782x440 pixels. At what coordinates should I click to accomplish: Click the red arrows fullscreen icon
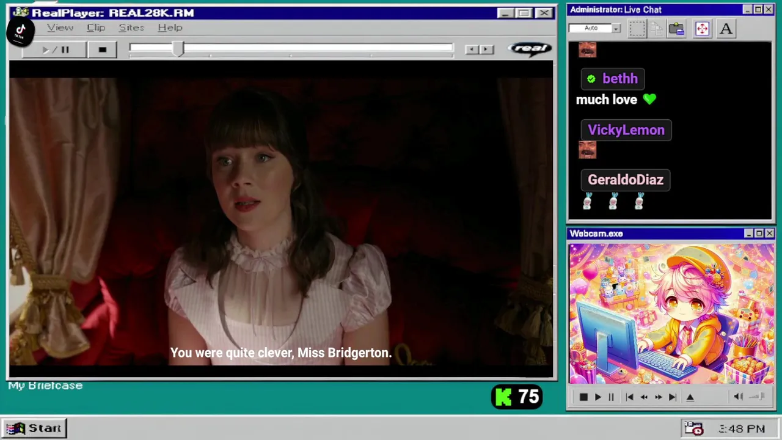[702, 29]
